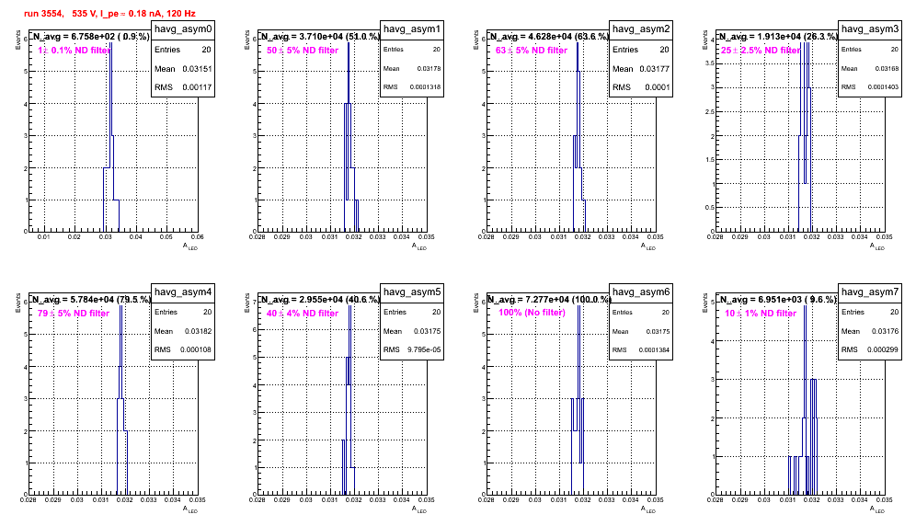Click Entries 20 in havg_asym0 stats

click(183, 50)
